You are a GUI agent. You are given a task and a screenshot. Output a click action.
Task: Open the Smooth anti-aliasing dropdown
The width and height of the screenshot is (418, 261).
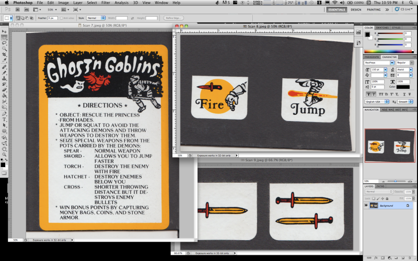405,101
